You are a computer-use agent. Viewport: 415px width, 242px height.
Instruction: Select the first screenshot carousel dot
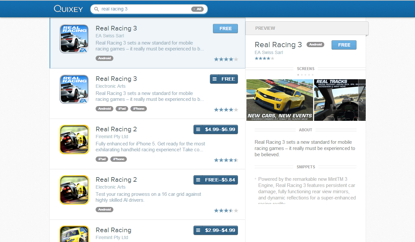pyautogui.click(x=298, y=75)
